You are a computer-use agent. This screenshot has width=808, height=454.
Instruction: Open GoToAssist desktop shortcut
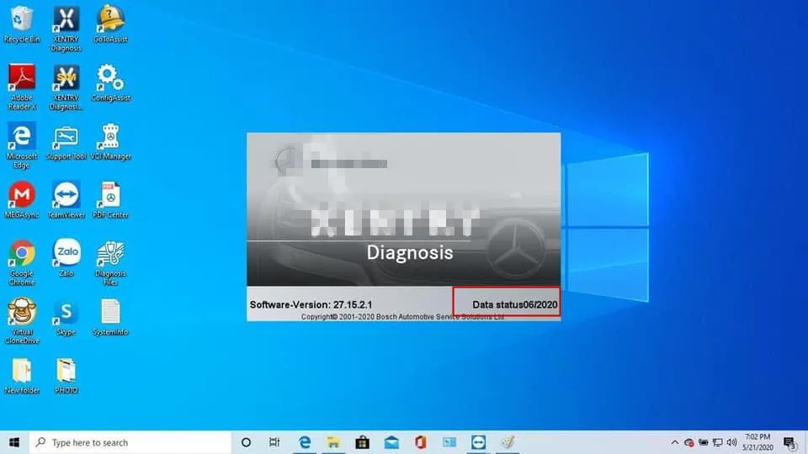pos(110,24)
